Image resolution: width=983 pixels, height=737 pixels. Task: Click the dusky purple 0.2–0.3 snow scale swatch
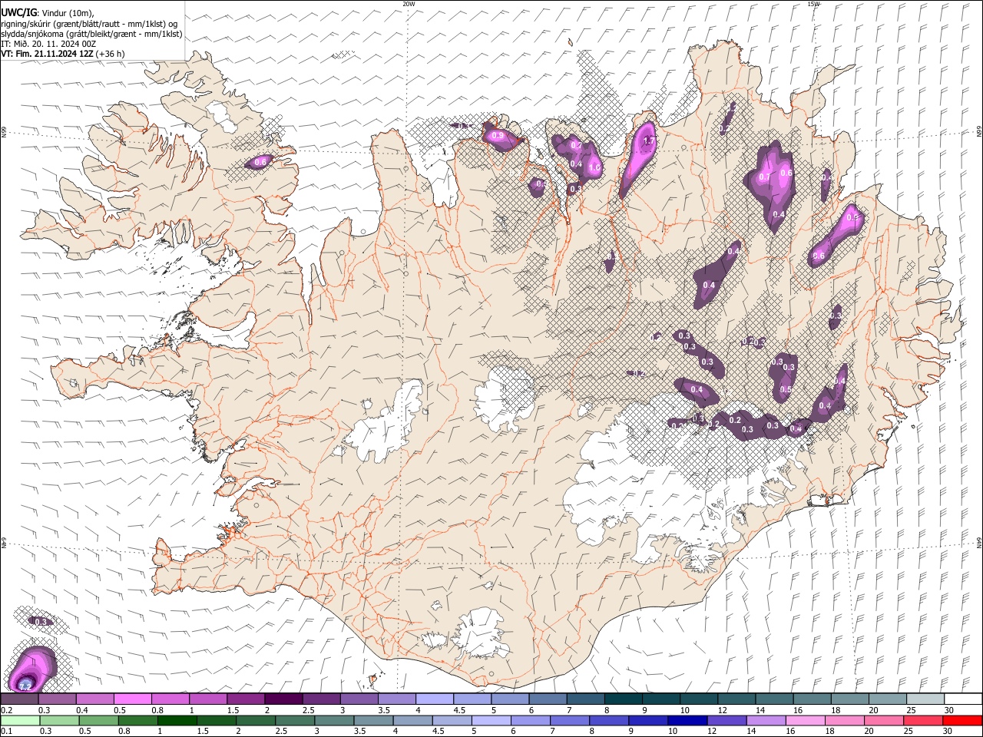point(19,699)
